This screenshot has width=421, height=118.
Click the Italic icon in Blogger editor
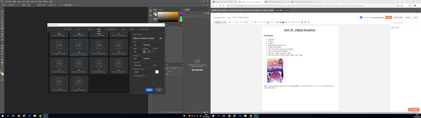pyautogui.click(x=258, y=22)
